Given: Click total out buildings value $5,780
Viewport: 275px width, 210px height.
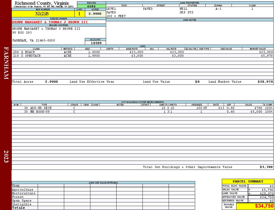Looking at the screenshot, I should coord(266,167).
